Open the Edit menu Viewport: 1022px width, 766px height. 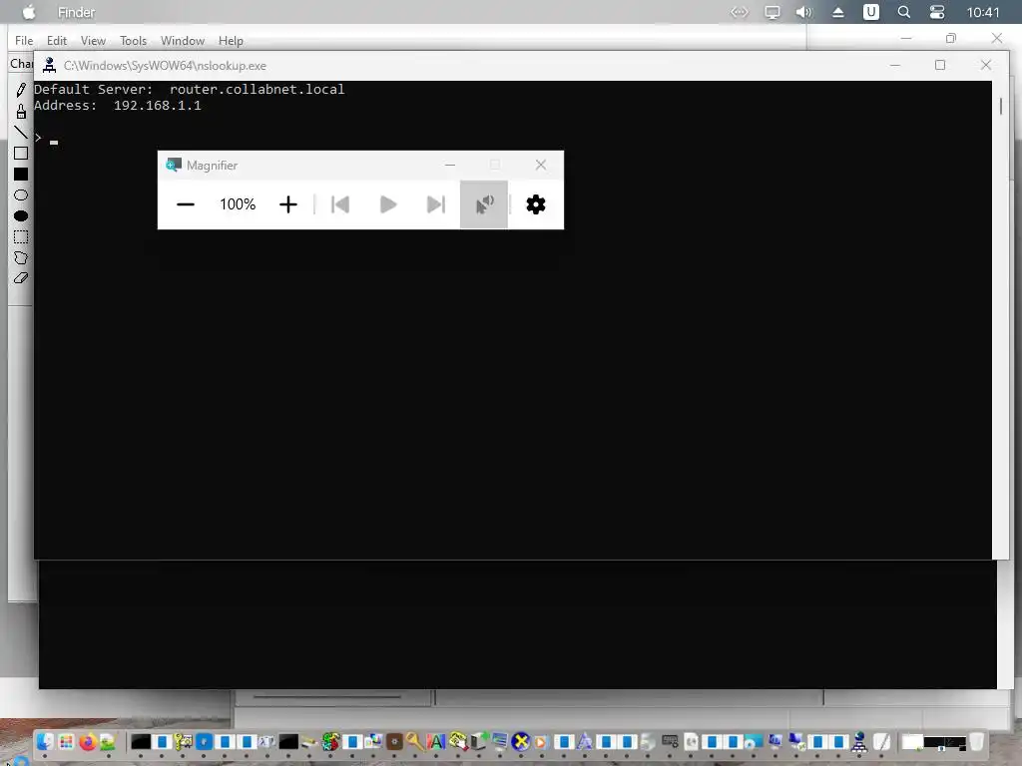(57, 40)
